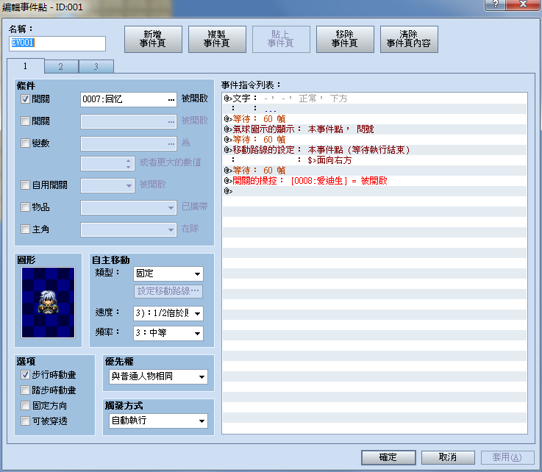Enable the 物品 condition checkbox

coord(25,207)
